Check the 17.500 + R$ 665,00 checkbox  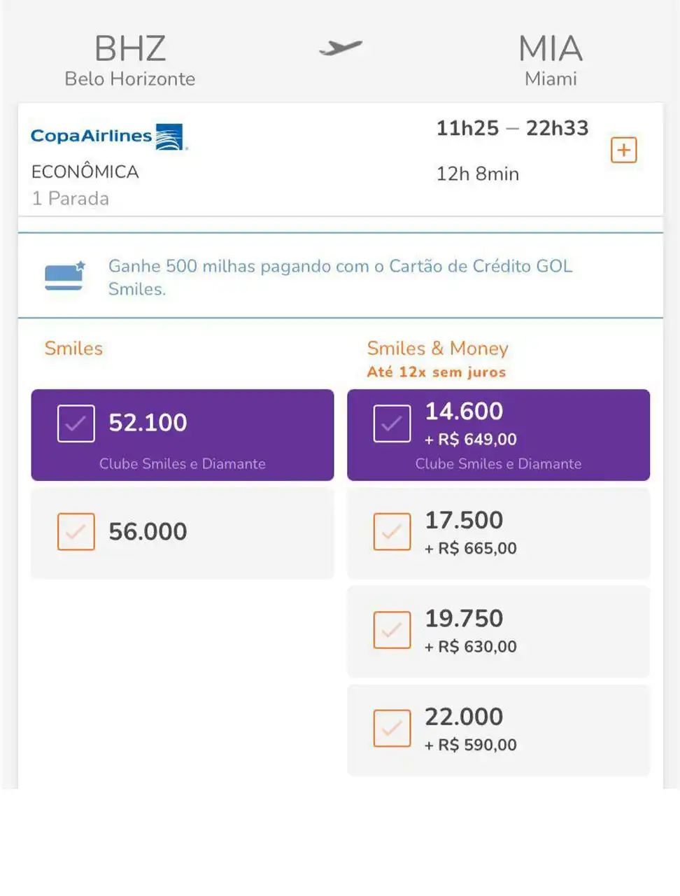(x=392, y=532)
